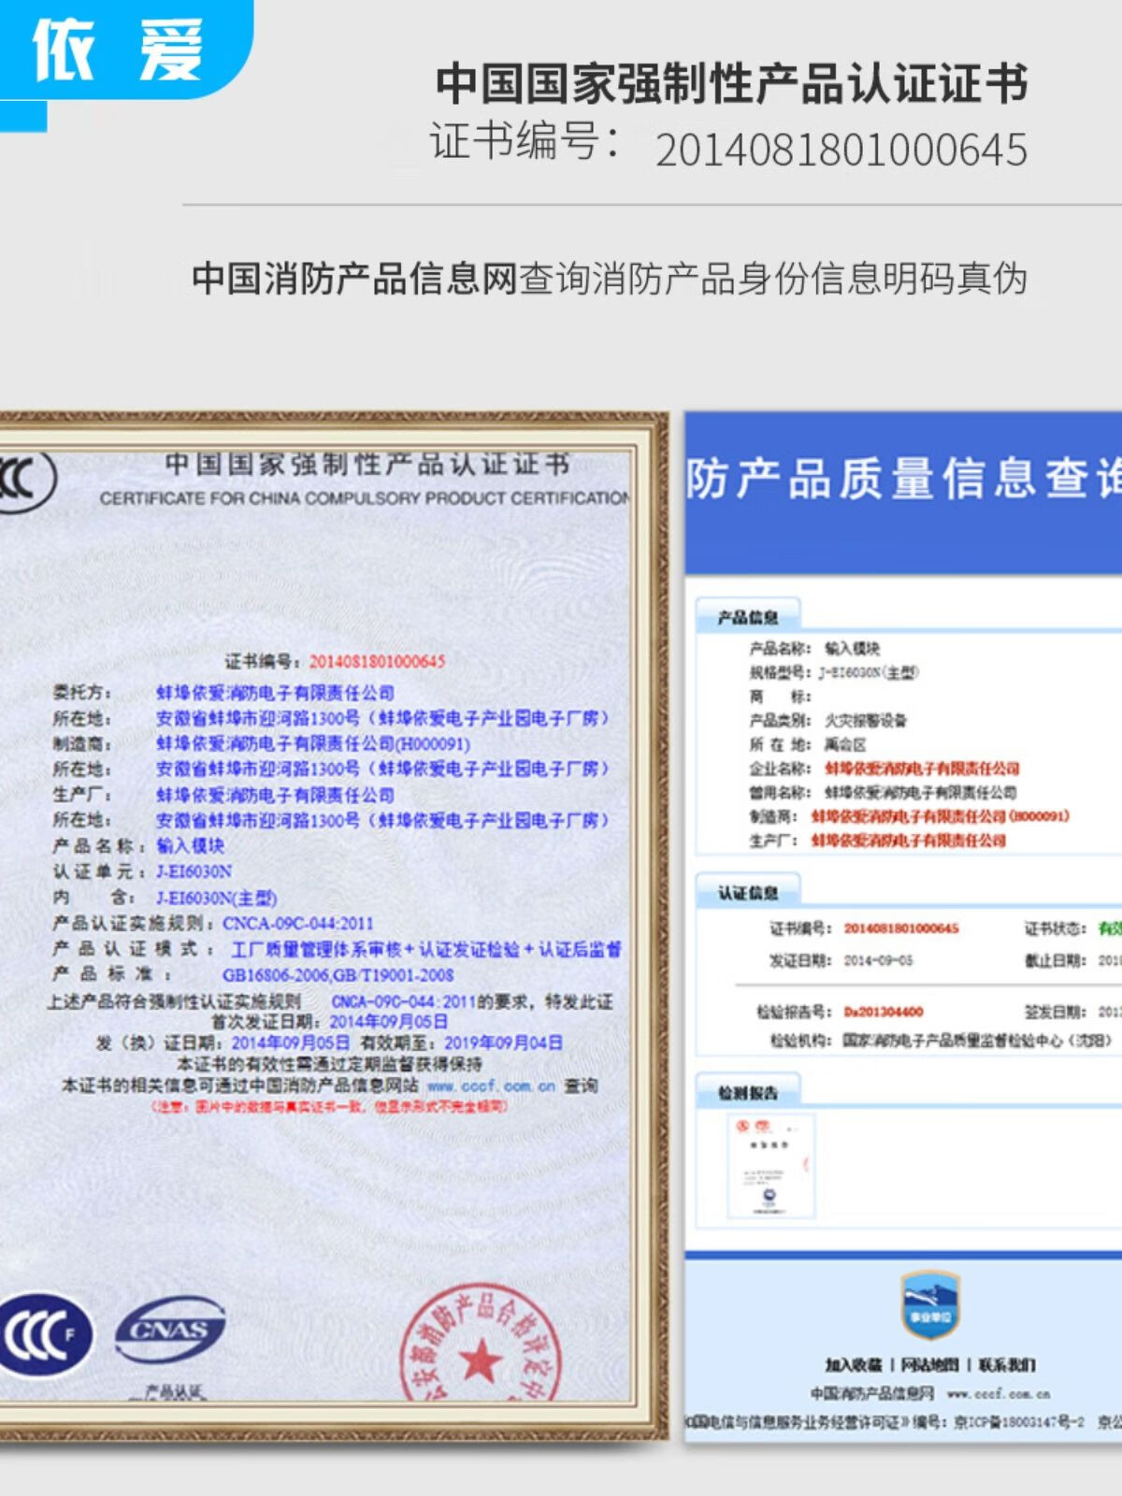Click the 依爱 brand logo
1122x1496 pixels.
coord(119,50)
